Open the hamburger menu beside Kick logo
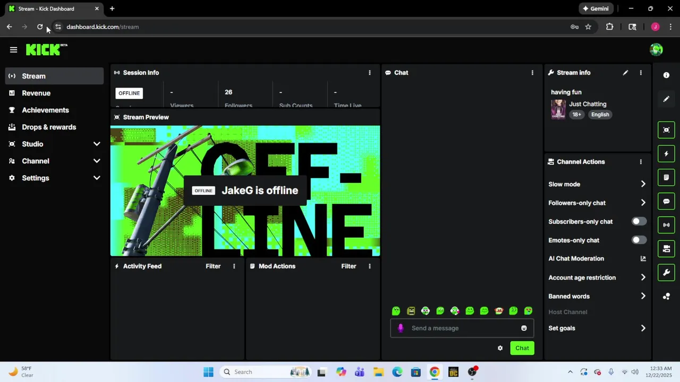This screenshot has height=382, width=680. point(13,49)
